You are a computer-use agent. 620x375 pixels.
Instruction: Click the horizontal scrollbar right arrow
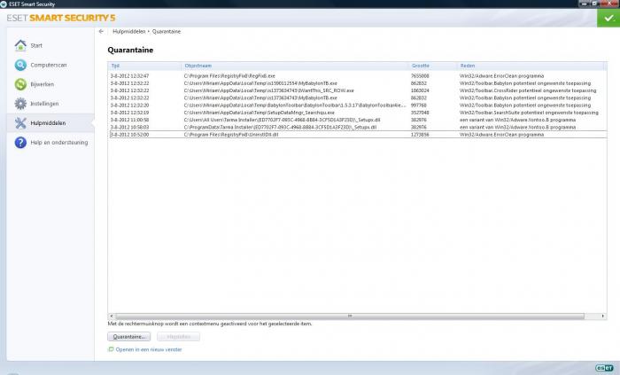pyautogui.click(x=602, y=316)
